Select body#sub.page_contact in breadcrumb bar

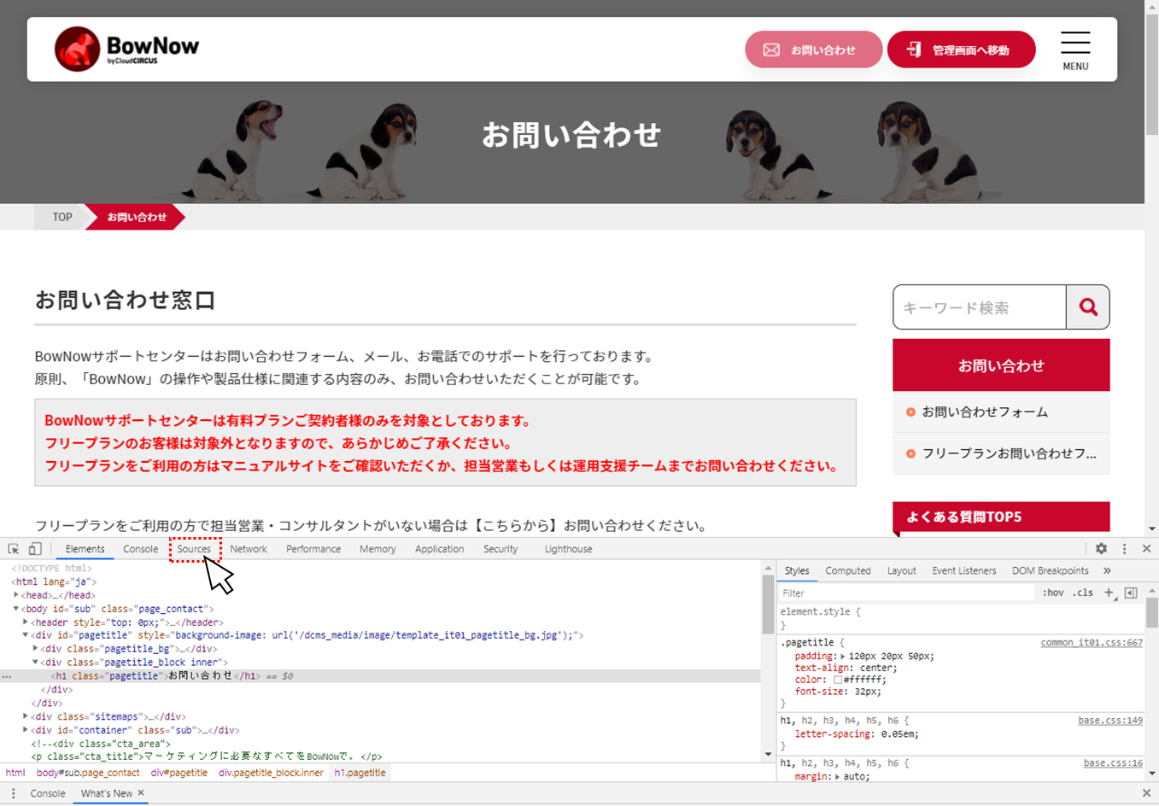pos(88,773)
